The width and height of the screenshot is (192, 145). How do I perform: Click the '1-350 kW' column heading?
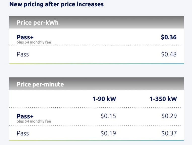[x=163, y=99]
